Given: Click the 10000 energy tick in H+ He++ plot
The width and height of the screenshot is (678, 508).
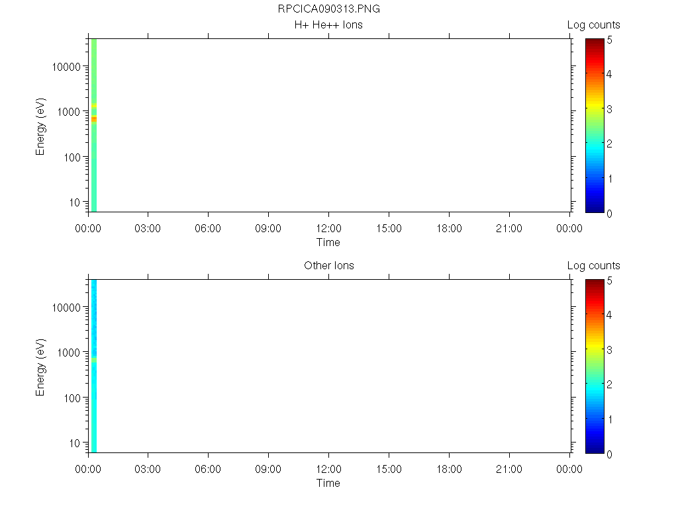Looking at the screenshot, I should click(x=66, y=67).
